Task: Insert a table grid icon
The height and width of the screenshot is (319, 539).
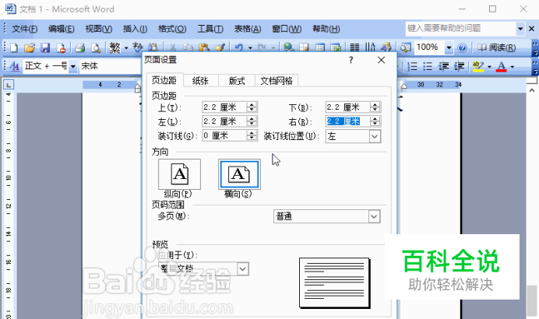Action: pyautogui.click(x=320, y=47)
